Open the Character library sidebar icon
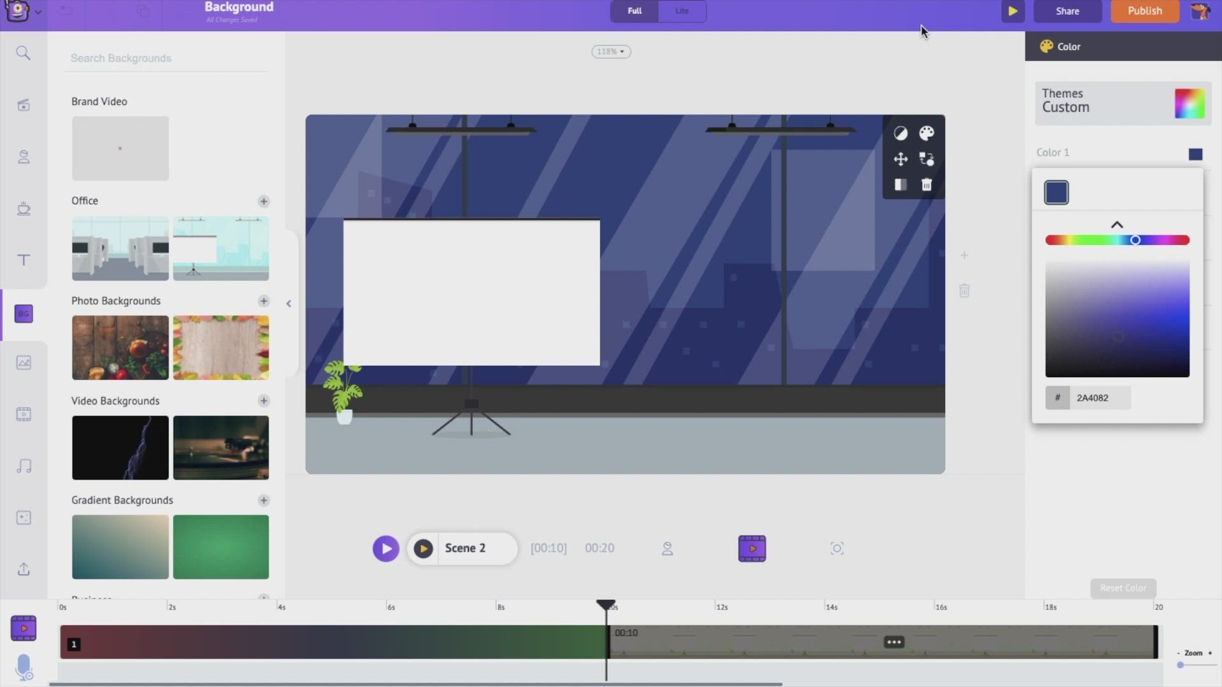This screenshot has width=1222, height=687. pyautogui.click(x=24, y=157)
